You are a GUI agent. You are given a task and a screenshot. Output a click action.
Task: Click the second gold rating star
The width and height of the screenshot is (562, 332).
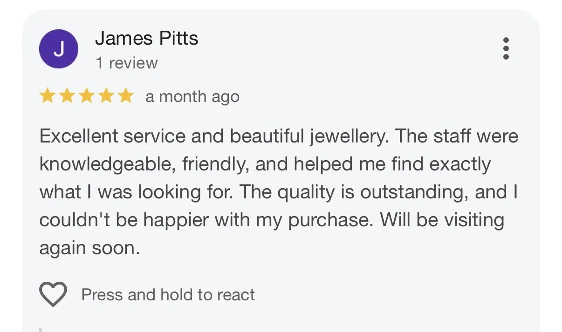pyautogui.click(x=67, y=96)
